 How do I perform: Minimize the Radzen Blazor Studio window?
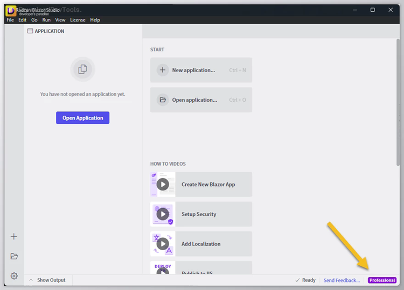[x=355, y=10]
